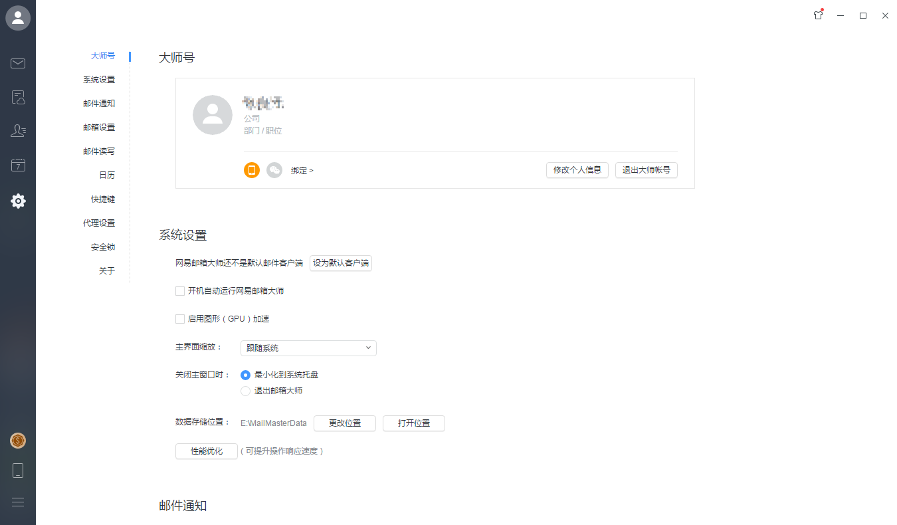Expand the 主界面缩放 dropdown
897x525 pixels.
308,348
